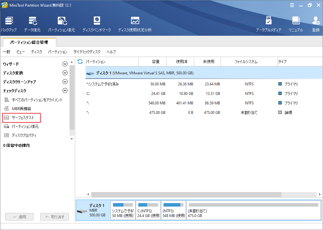Open ディスク使用状況分析 space analyzer
The height and width of the screenshot is (230, 323).
(135, 24)
